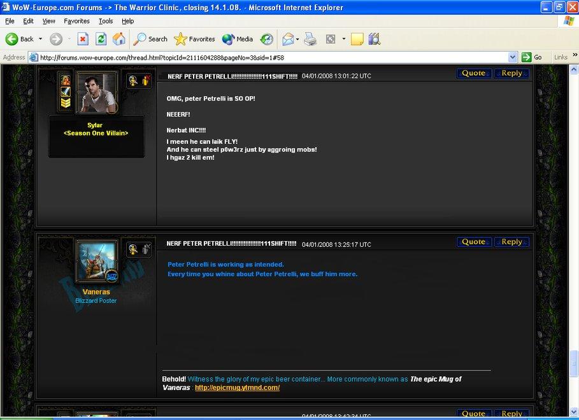Click timestamp 04/01/2008 13:25:17 UTC

(336, 244)
